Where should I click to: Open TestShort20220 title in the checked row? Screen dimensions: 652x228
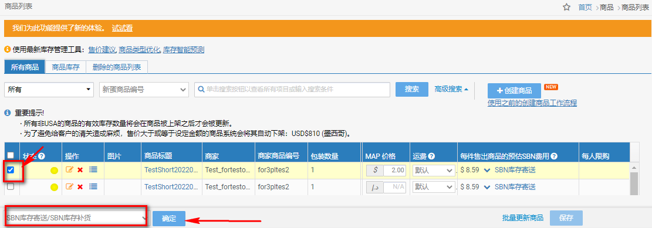click(x=171, y=170)
